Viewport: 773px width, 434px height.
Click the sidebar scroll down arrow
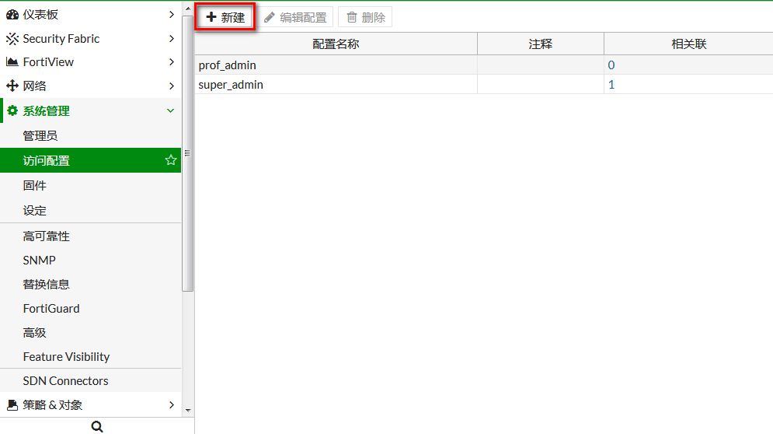[x=188, y=410]
